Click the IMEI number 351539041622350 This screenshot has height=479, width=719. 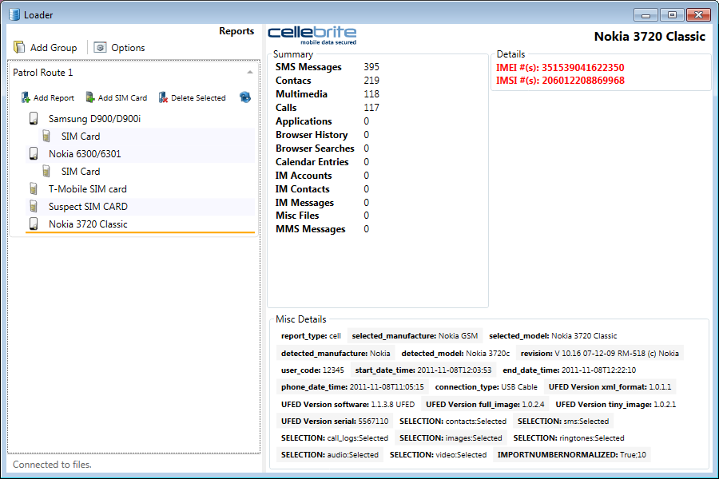click(x=583, y=67)
